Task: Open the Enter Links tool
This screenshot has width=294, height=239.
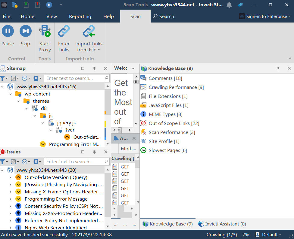Action: 64,38
